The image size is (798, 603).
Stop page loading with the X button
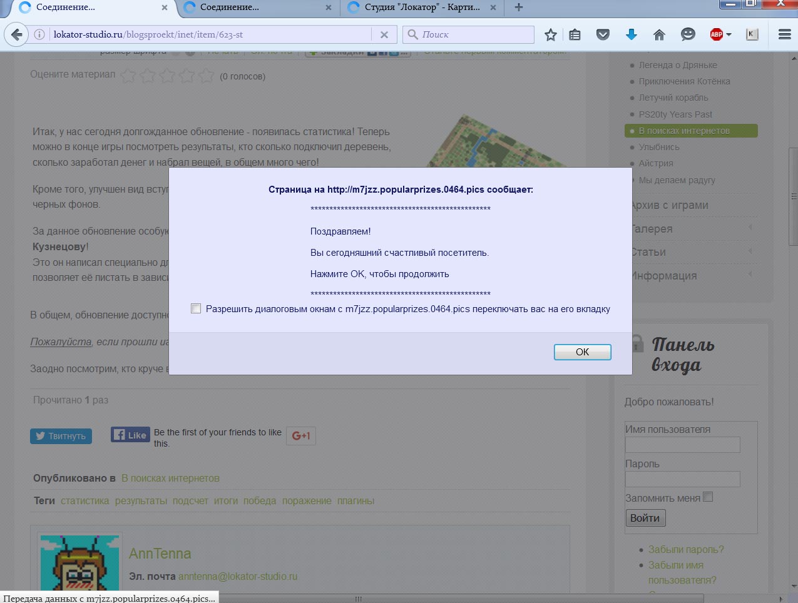pyautogui.click(x=384, y=35)
